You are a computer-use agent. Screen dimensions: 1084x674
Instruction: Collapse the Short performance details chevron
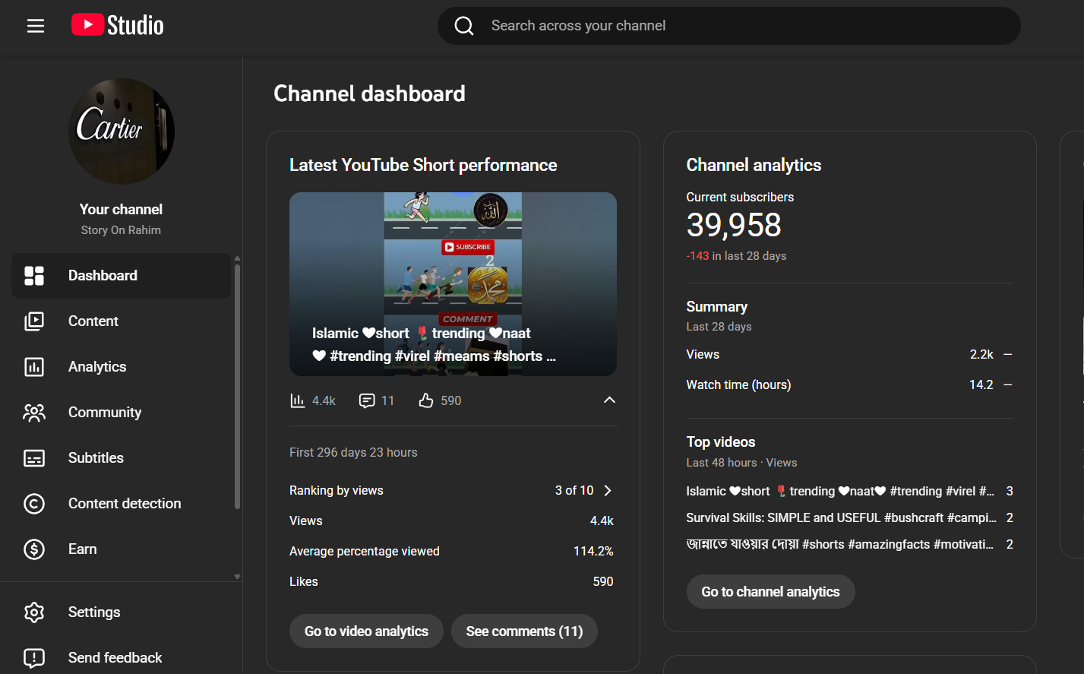point(609,400)
